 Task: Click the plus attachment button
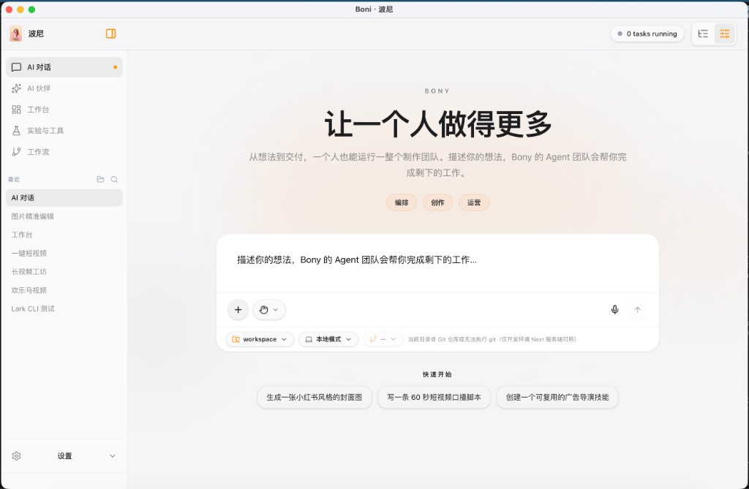238,309
